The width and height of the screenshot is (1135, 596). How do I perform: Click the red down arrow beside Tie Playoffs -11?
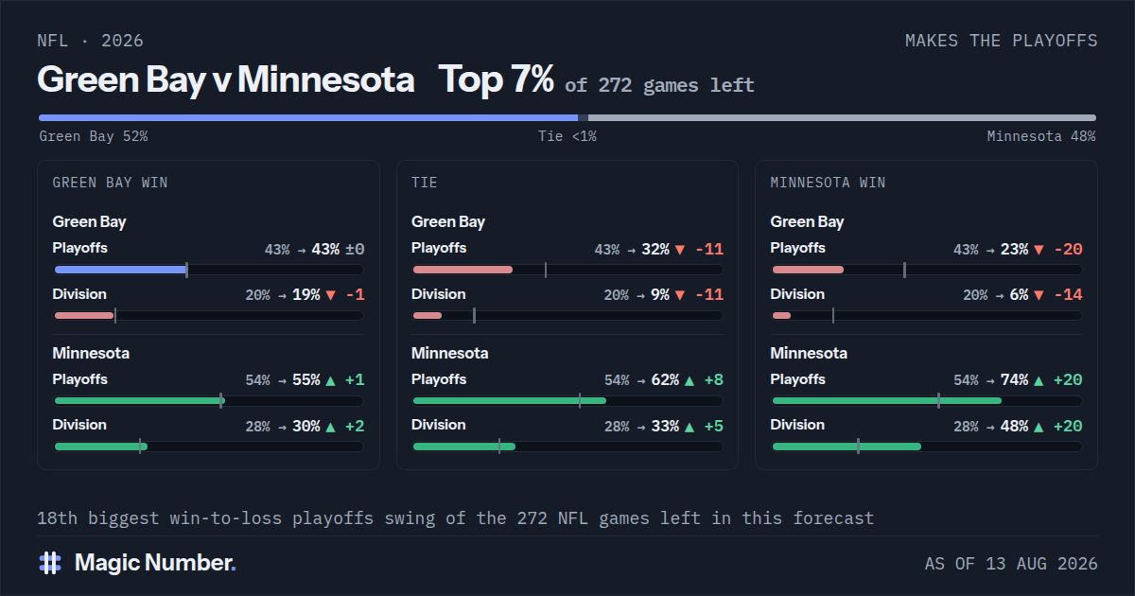coord(679,250)
